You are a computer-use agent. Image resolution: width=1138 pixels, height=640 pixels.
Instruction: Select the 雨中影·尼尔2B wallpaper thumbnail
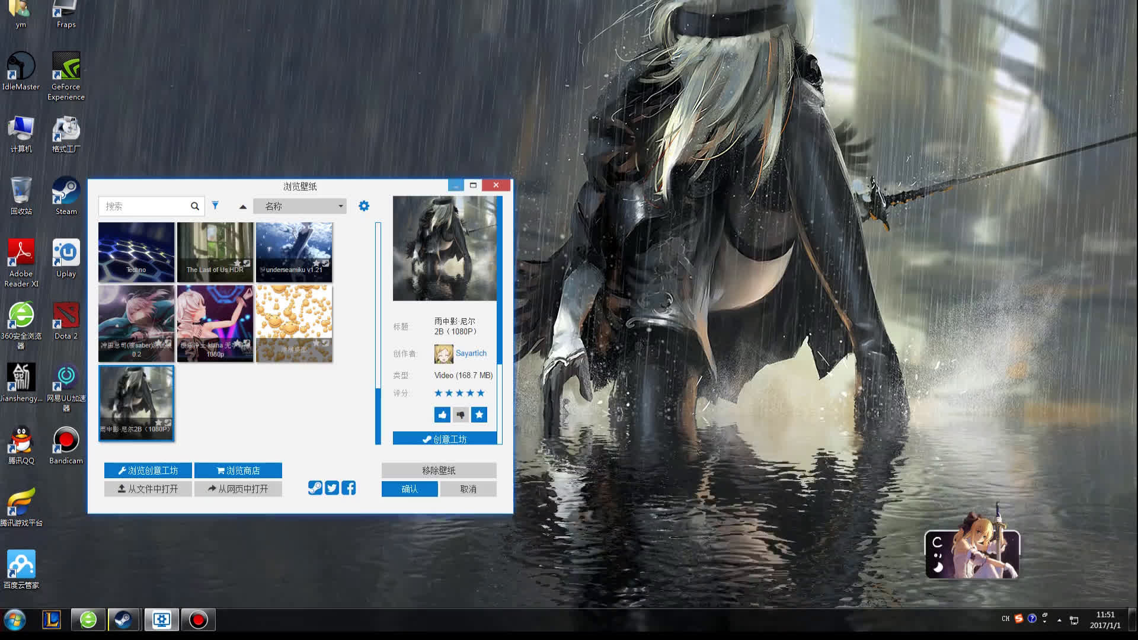point(136,404)
